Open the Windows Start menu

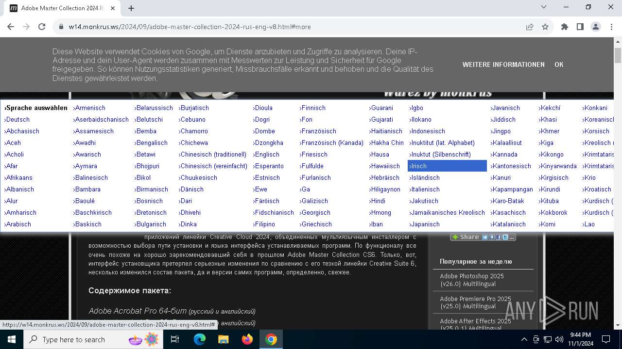(11, 339)
